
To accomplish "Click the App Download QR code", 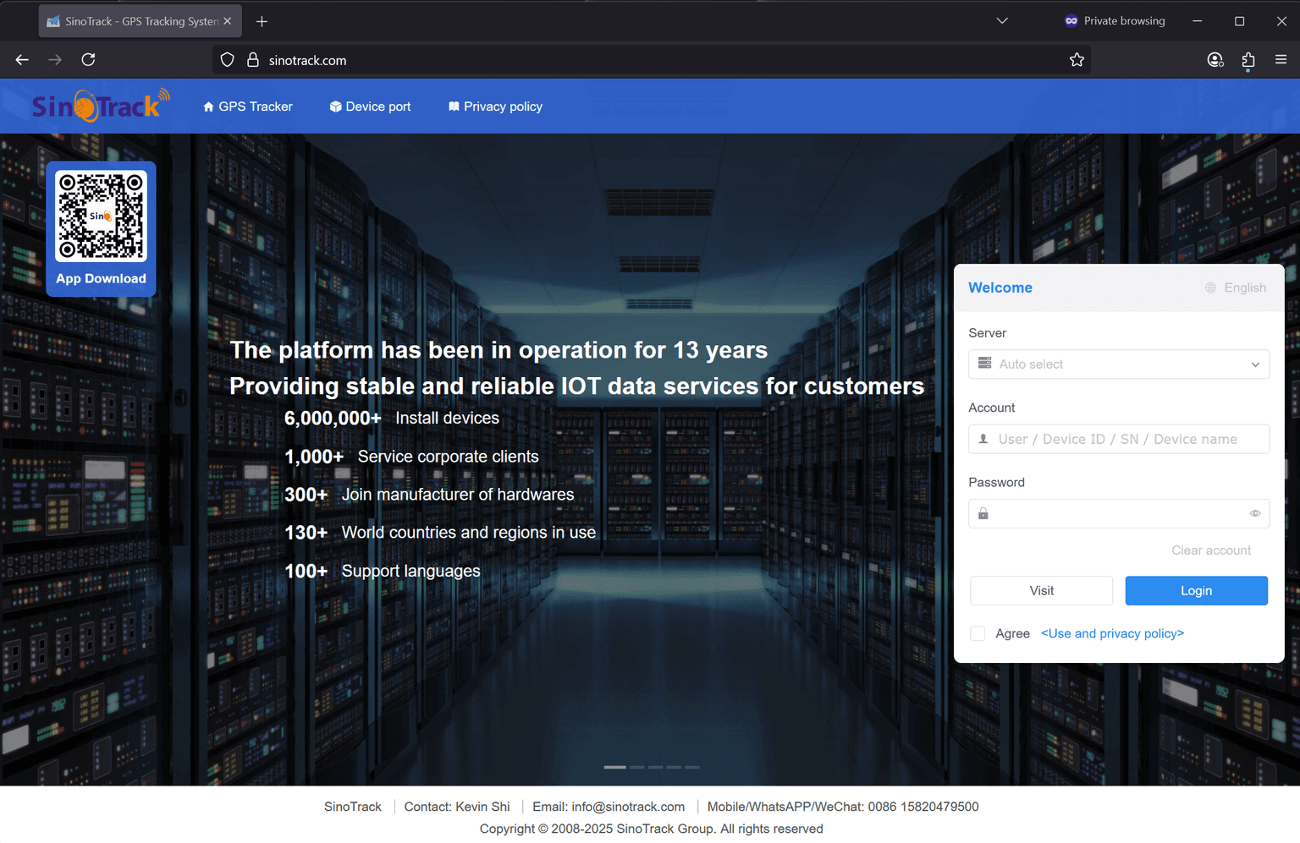I will tap(101, 216).
